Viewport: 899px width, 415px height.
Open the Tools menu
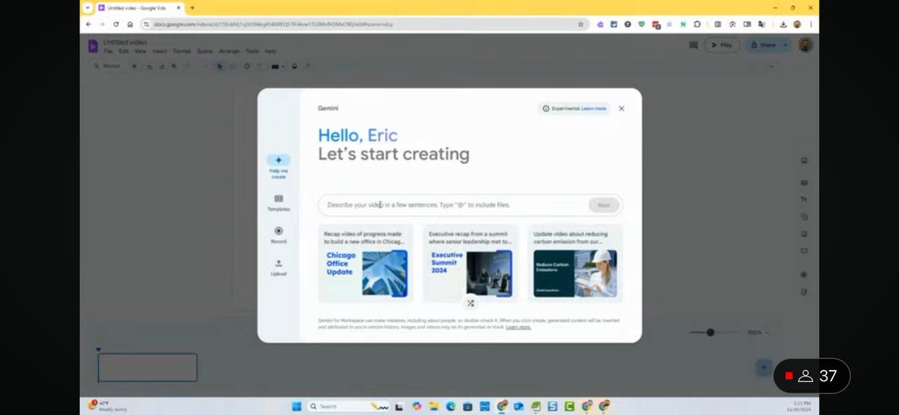(x=252, y=52)
